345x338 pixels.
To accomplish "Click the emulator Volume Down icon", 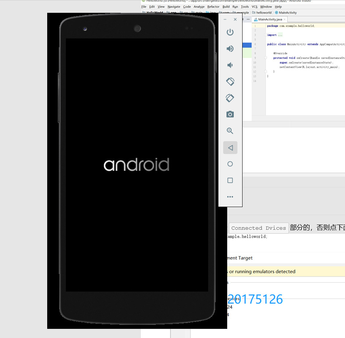I will pos(230,65).
